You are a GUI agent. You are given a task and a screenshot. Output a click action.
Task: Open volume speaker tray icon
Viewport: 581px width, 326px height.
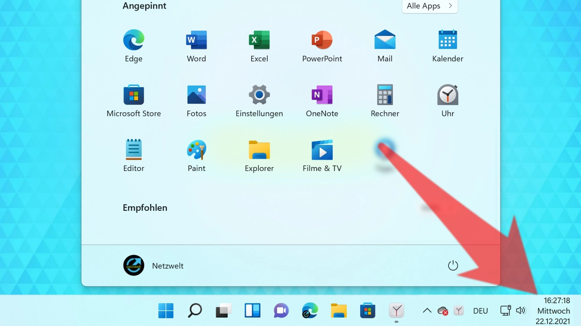(521, 311)
